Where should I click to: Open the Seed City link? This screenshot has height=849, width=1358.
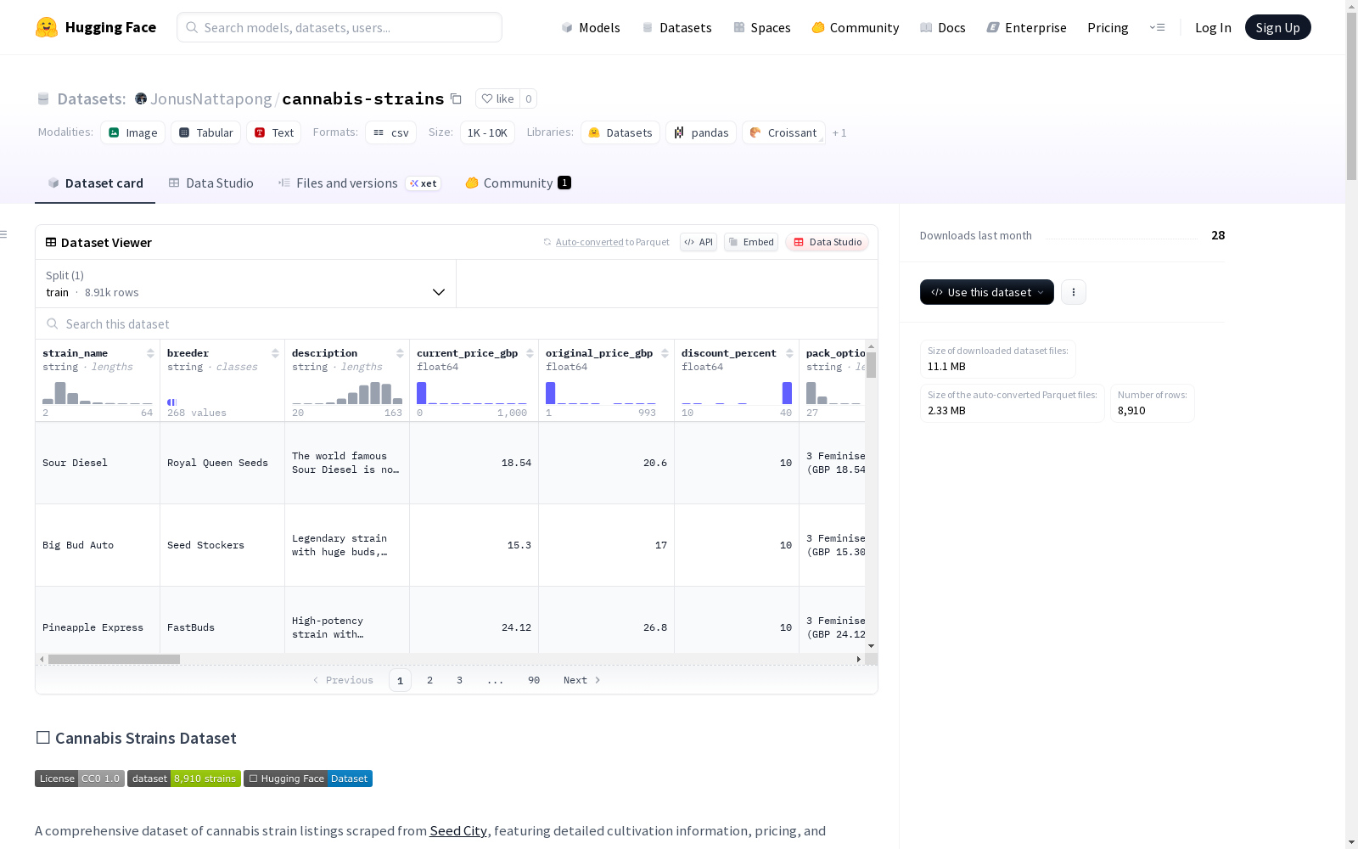point(458,830)
